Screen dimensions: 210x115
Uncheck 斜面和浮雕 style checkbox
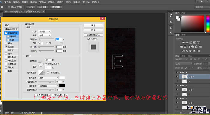click(x=6, y=33)
